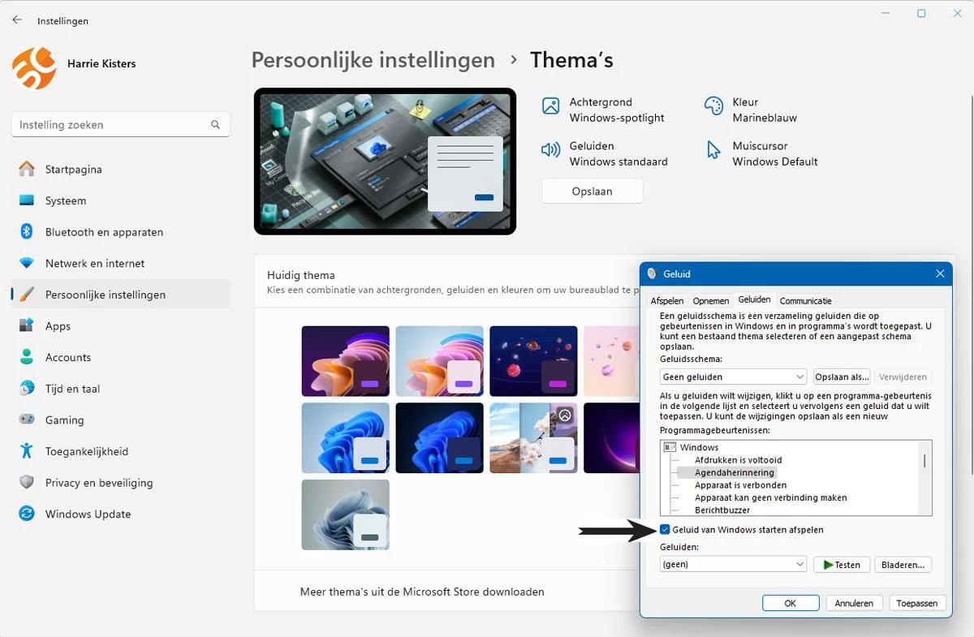This screenshot has height=637, width=974.
Task: Click the Muiscursor pointer icon
Action: coord(713,149)
